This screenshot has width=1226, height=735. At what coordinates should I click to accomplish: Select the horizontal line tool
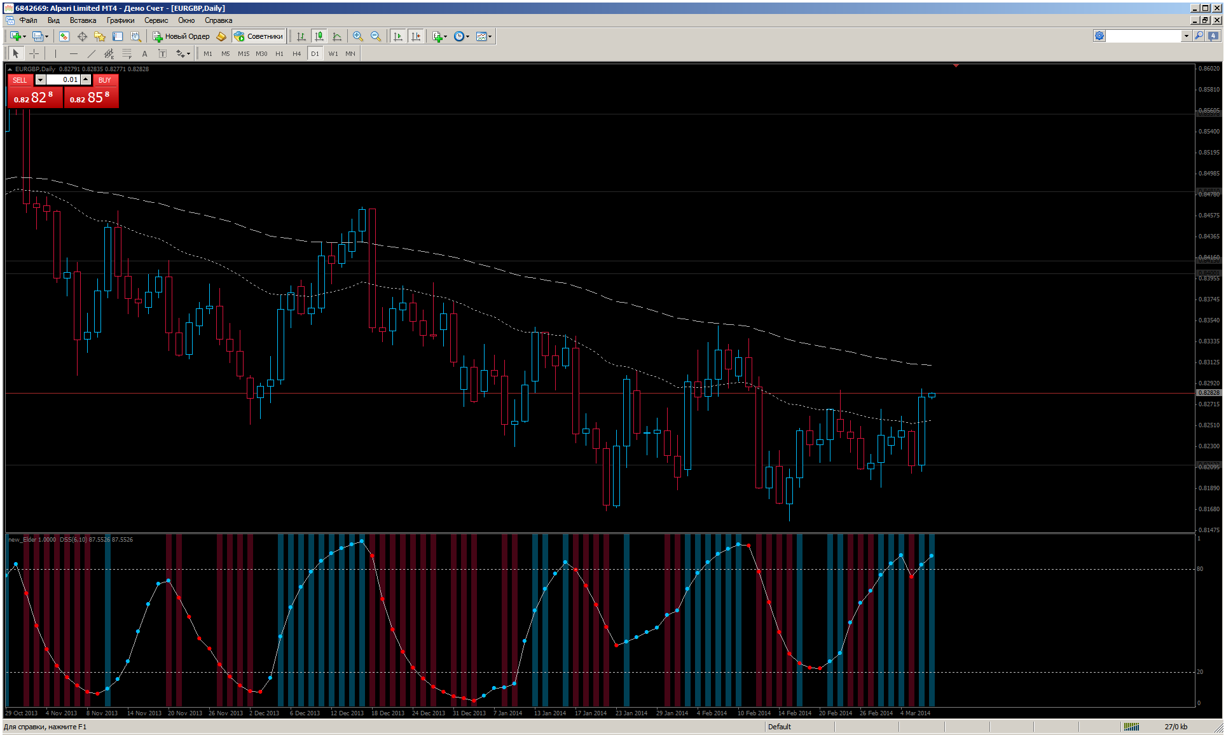73,53
